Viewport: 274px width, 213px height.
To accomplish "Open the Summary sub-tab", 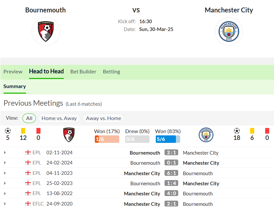I will point(15,86).
